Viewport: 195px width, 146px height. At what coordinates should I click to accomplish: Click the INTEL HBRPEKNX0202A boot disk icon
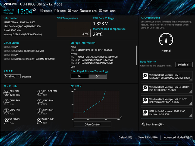tap(145, 101)
